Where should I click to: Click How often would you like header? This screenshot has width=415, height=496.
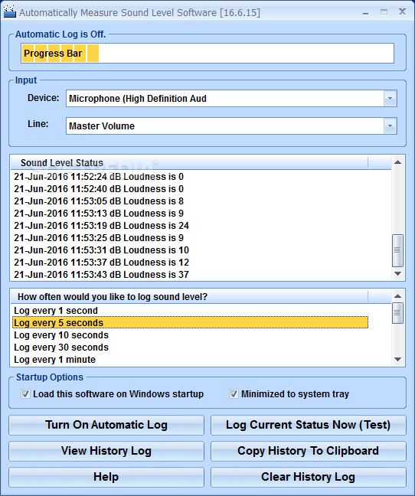pos(189,297)
